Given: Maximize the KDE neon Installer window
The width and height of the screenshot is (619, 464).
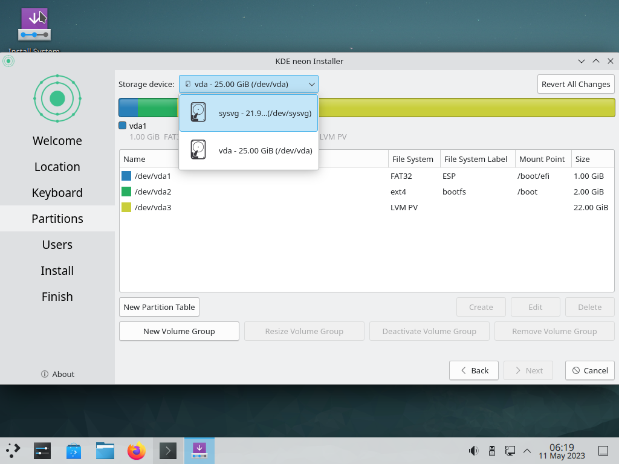Looking at the screenshot, I should point(596,61).
